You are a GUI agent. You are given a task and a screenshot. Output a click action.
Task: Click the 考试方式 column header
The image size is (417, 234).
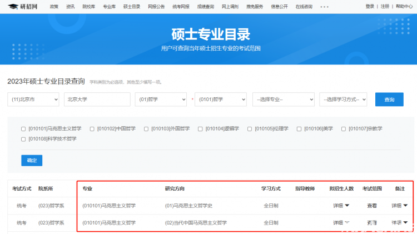coord(22,188)
